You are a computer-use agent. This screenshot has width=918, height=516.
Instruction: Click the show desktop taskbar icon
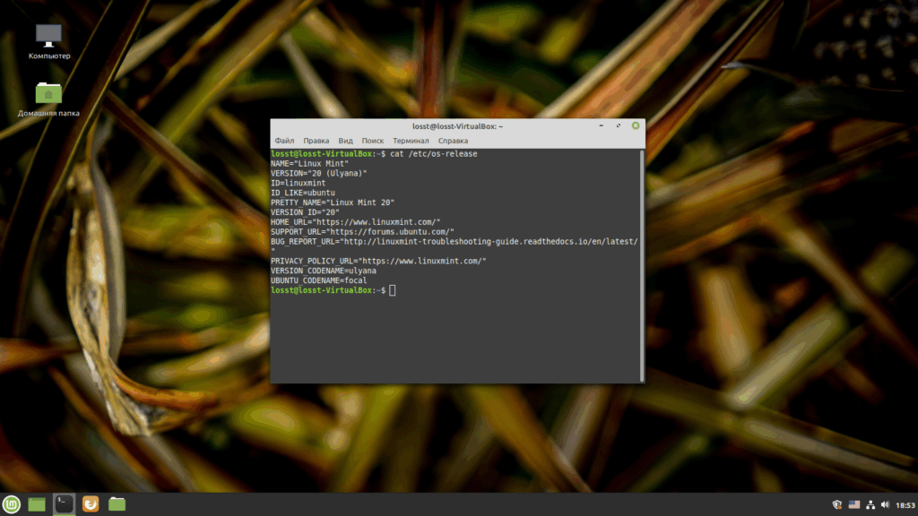point(37,503)
